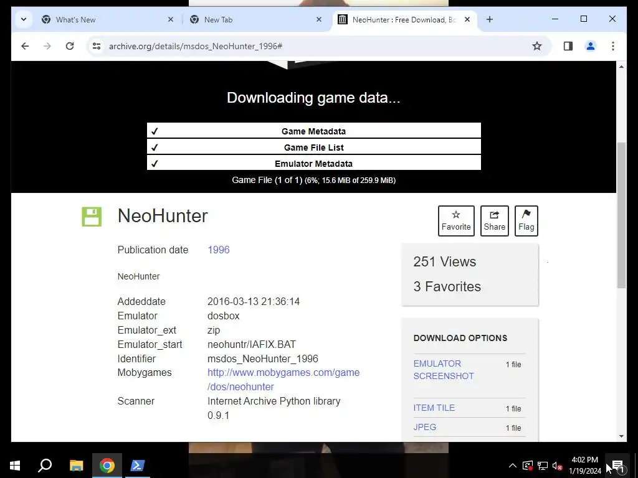Open the Chrome profile icon
The height and width of the screenshot is (478, 638).
pos(591,46)
